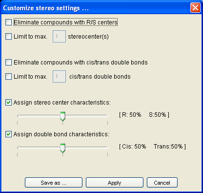This screenshot has width=203, height=193.
Task: Click the Cis/Trans ratio slider handle
Action: pyautogui.click(x=62, y=148)
